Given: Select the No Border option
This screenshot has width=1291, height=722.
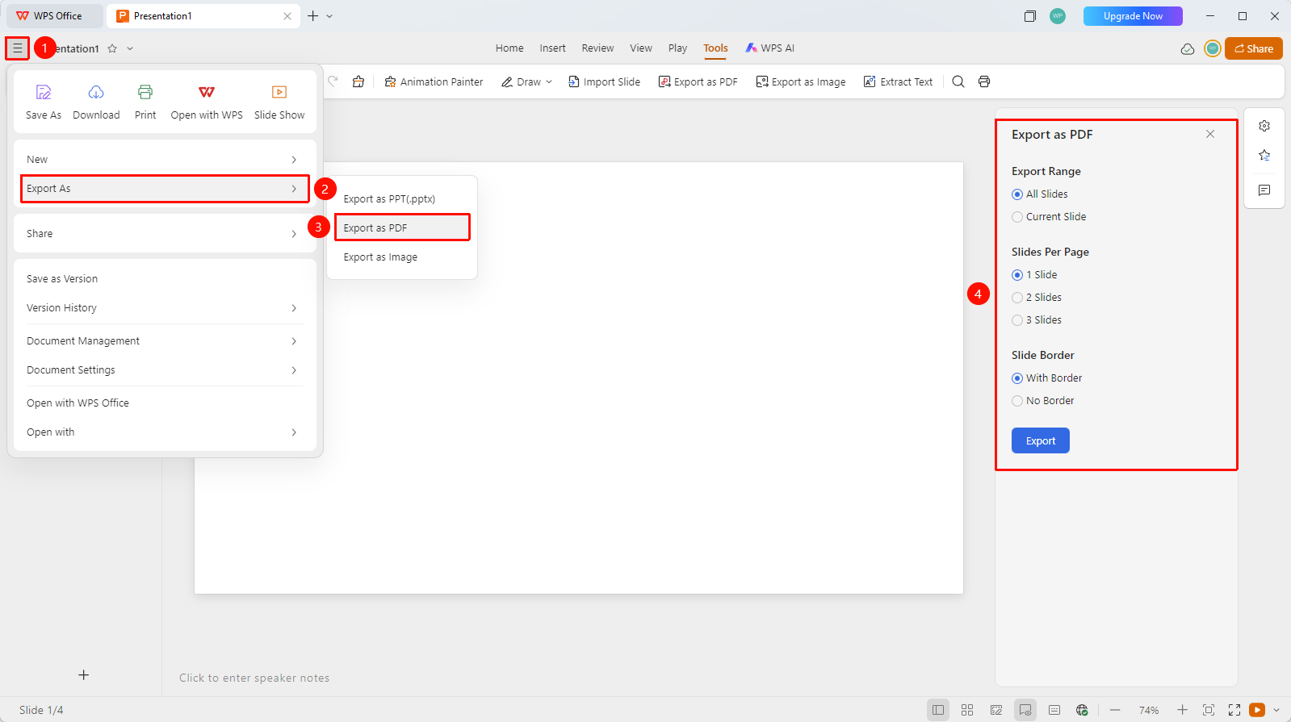Looking at the screenshot, I should (x=1043, y=401).
